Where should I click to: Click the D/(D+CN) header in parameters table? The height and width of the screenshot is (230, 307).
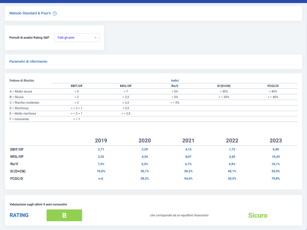(224, 86)
